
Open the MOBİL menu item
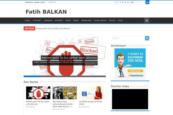click(76, 20)
